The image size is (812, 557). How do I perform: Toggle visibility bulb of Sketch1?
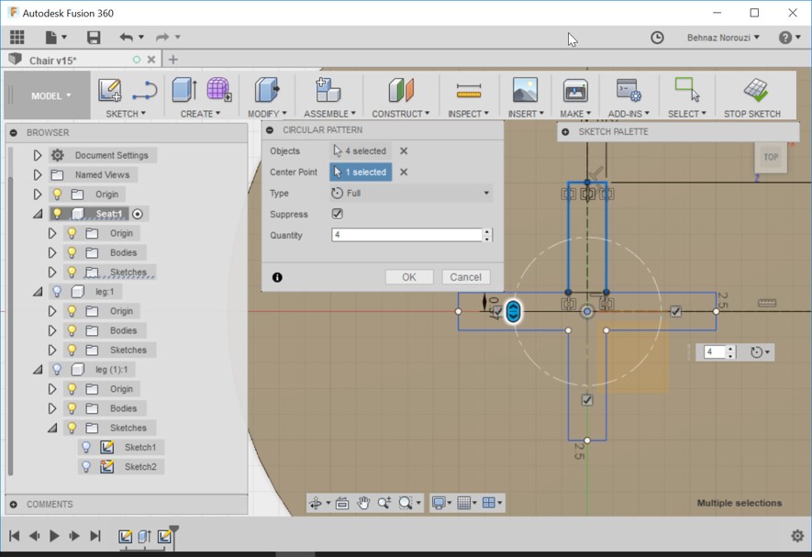click(x=86, y=447)
